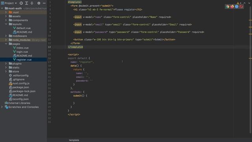
Task: Expand the plugins folder
Action: click(x=6, y=64)
